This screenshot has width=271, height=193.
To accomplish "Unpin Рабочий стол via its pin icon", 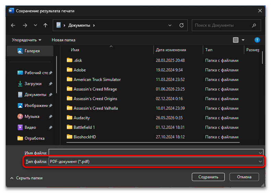I will coord(50,73).
